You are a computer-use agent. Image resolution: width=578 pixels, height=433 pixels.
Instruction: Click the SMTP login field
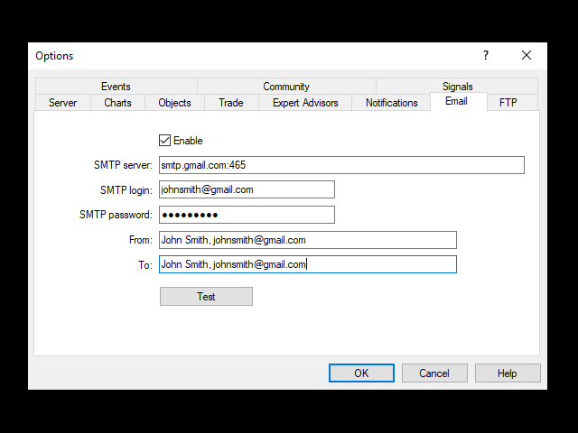click(x=247, y=189)
